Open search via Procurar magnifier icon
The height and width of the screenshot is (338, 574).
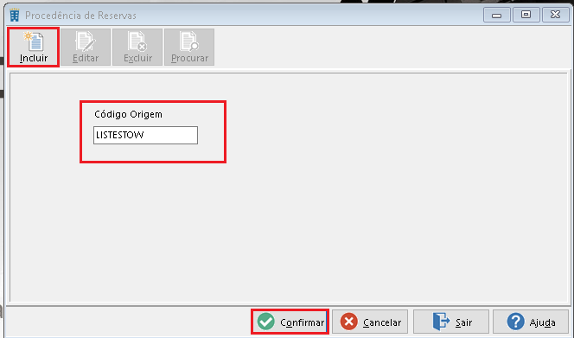coord(189,41)
